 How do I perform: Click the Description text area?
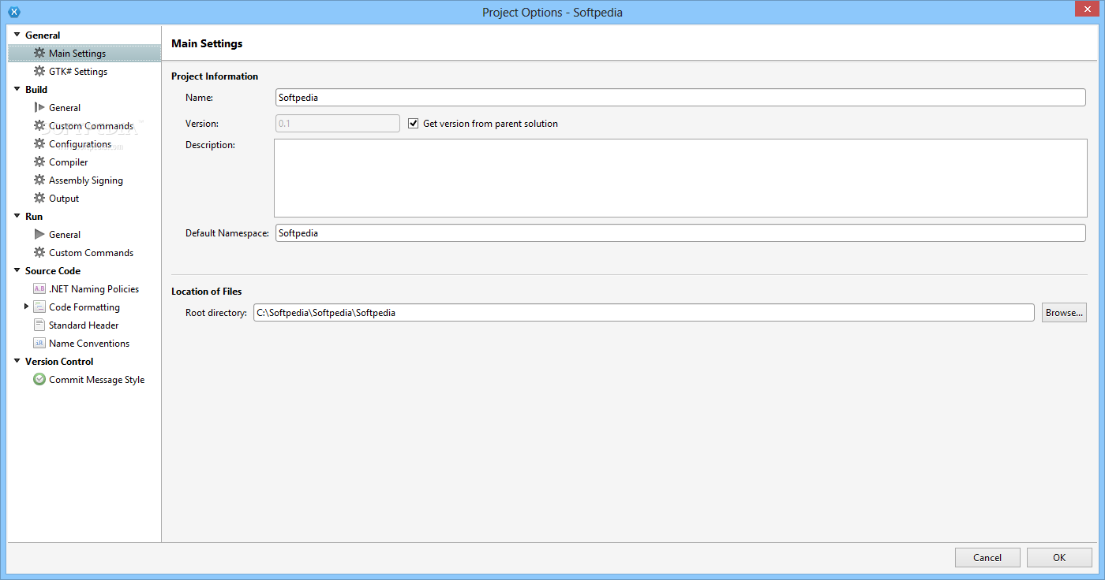tap(680, 177)
